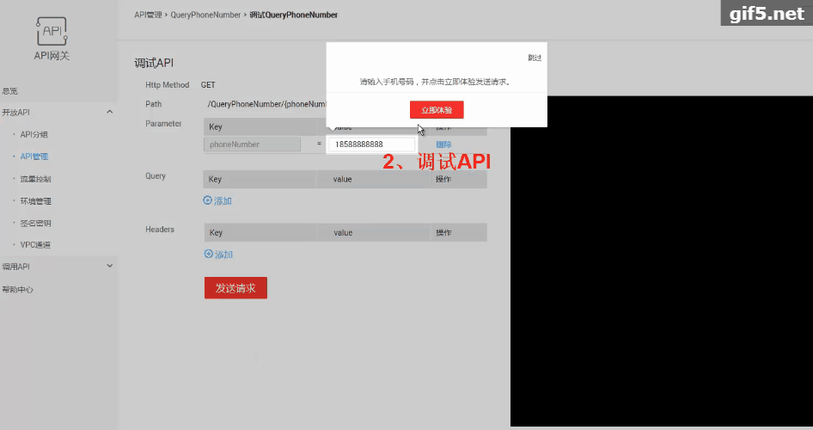Click the 调试API page heading
The width and height of the screenshot is (813, 430).
pyautogui.click(x=154, y=63)
